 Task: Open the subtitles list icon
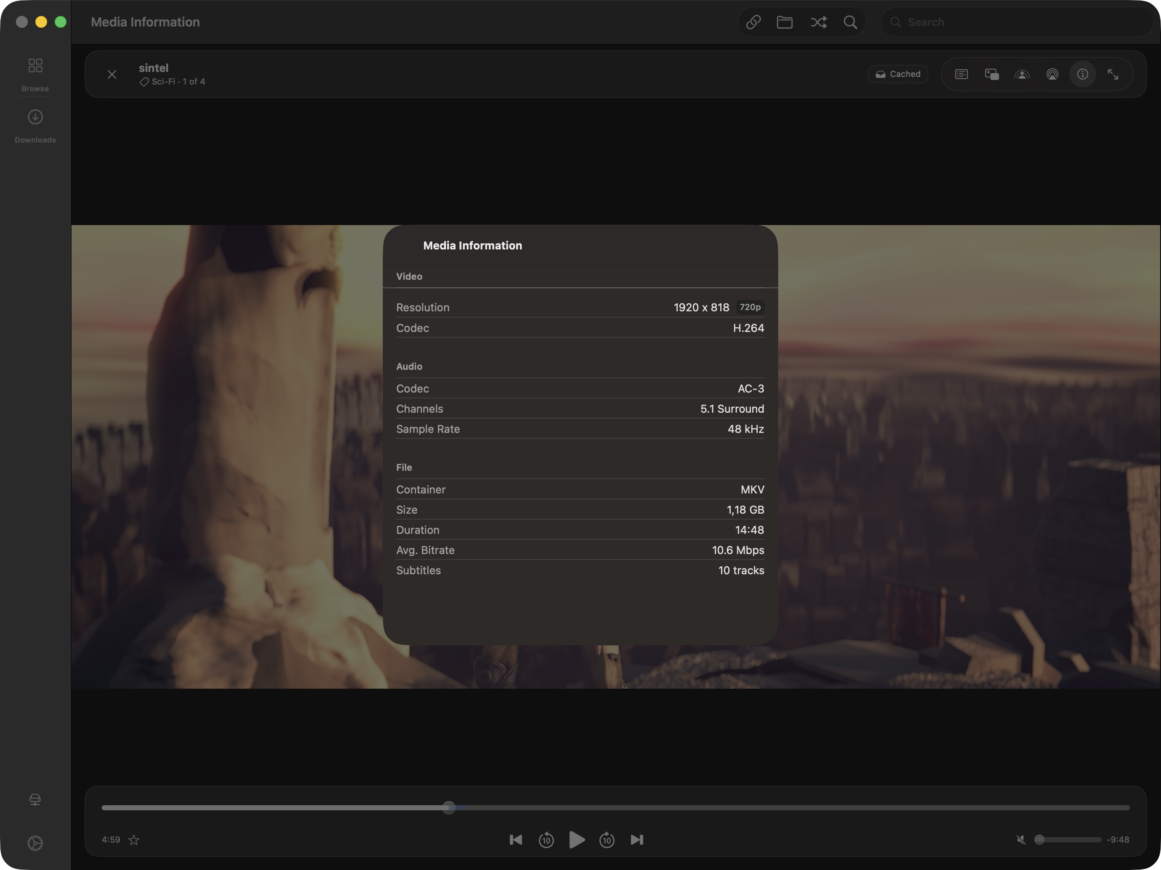coord(961,74)
